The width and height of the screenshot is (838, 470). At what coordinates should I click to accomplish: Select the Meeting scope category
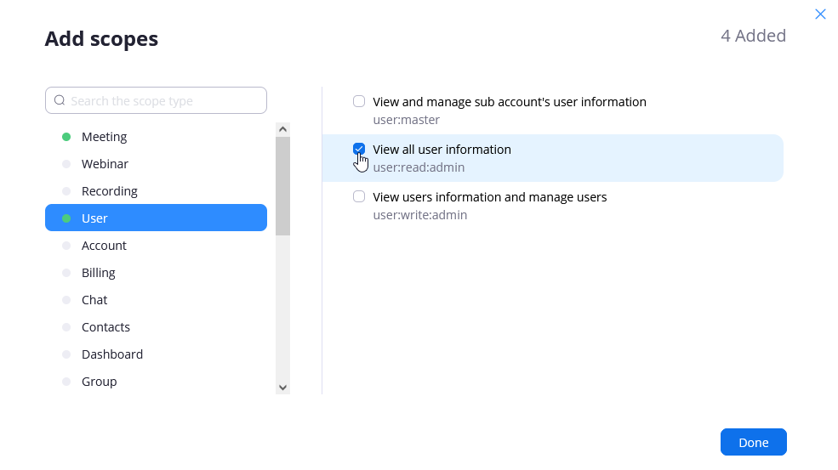pyautogui.click(x=104, y=137)
